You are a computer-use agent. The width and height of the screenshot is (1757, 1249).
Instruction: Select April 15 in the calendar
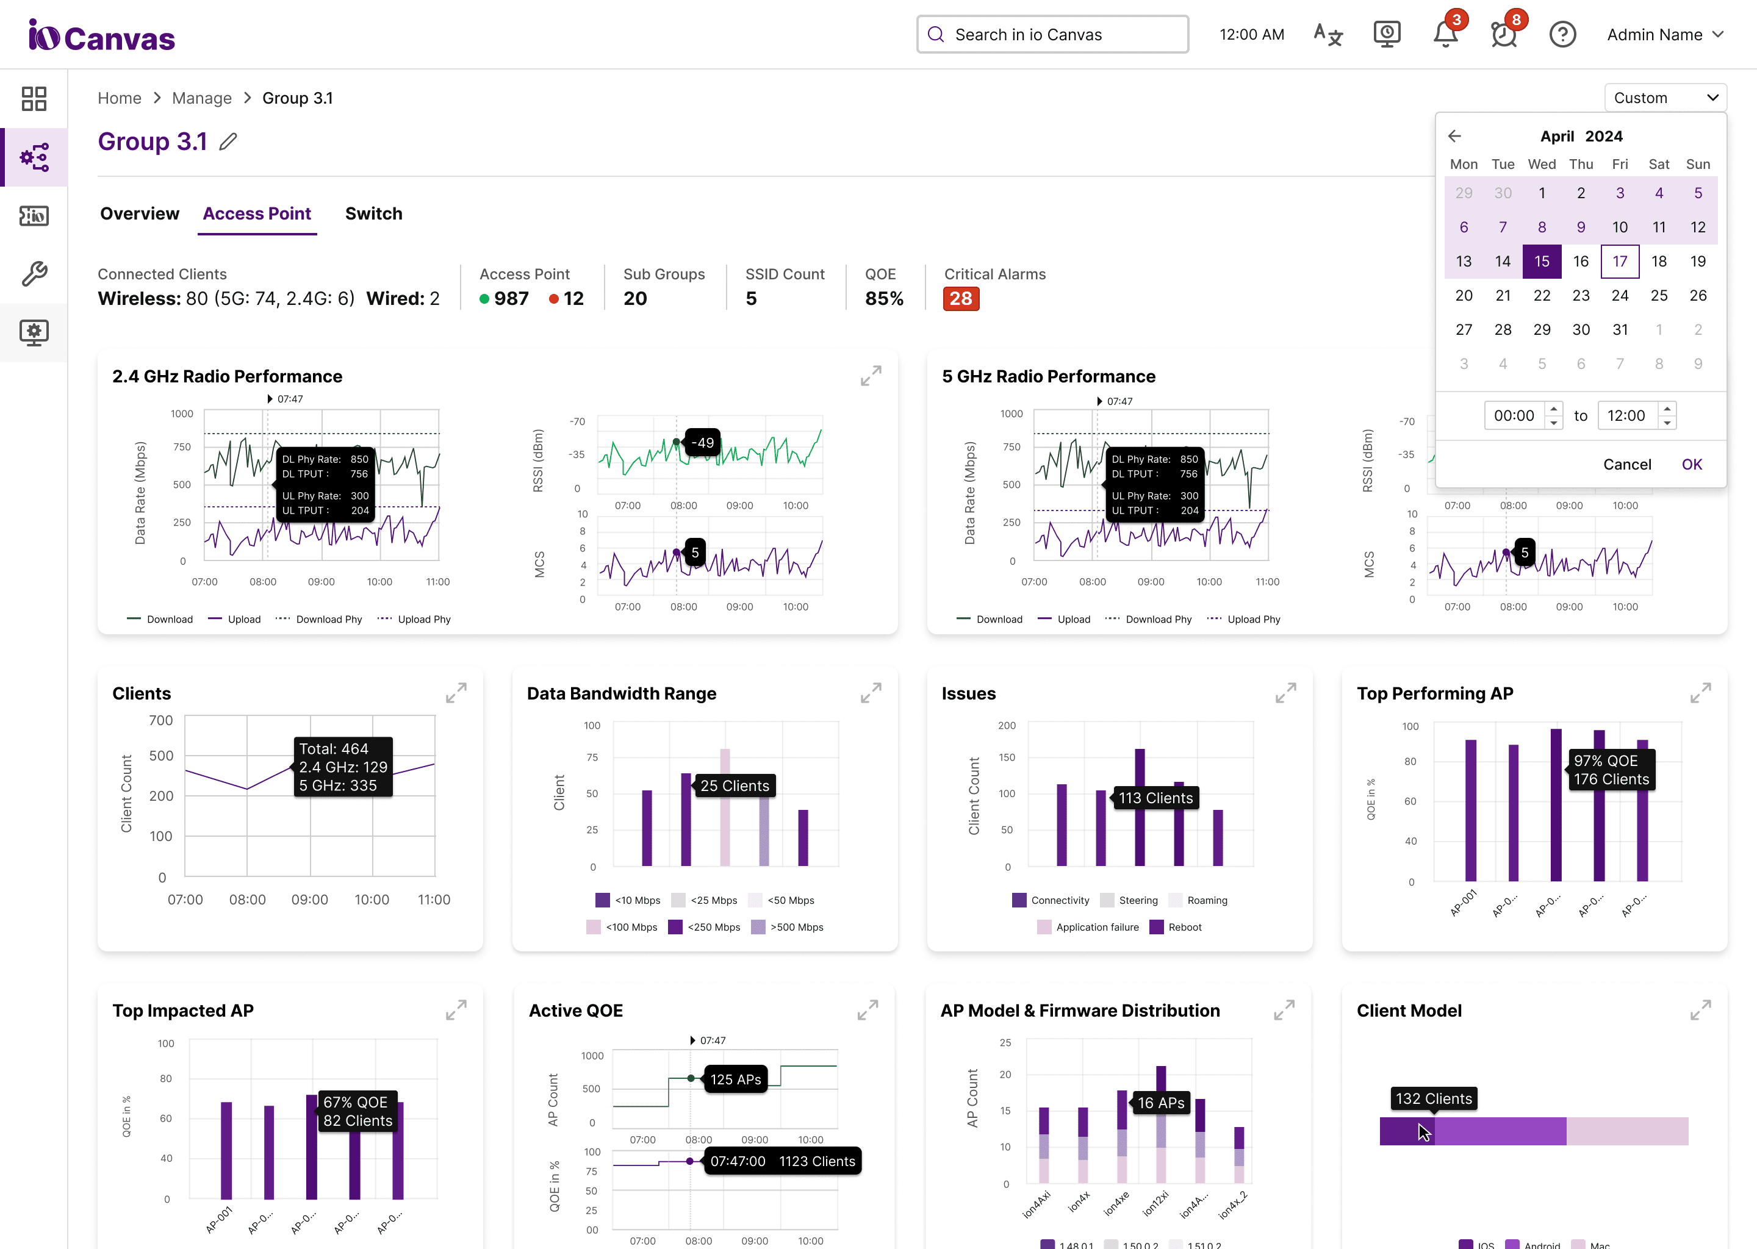click(x=1542, y=262)
